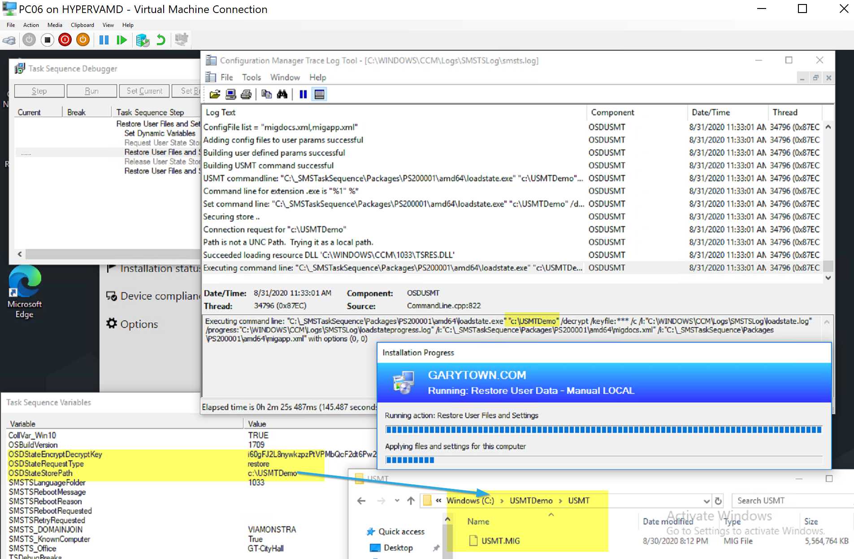Click the red Shut Down VM icon
The height and width of the screenshot is (559, 854).
tap(65, 40)
